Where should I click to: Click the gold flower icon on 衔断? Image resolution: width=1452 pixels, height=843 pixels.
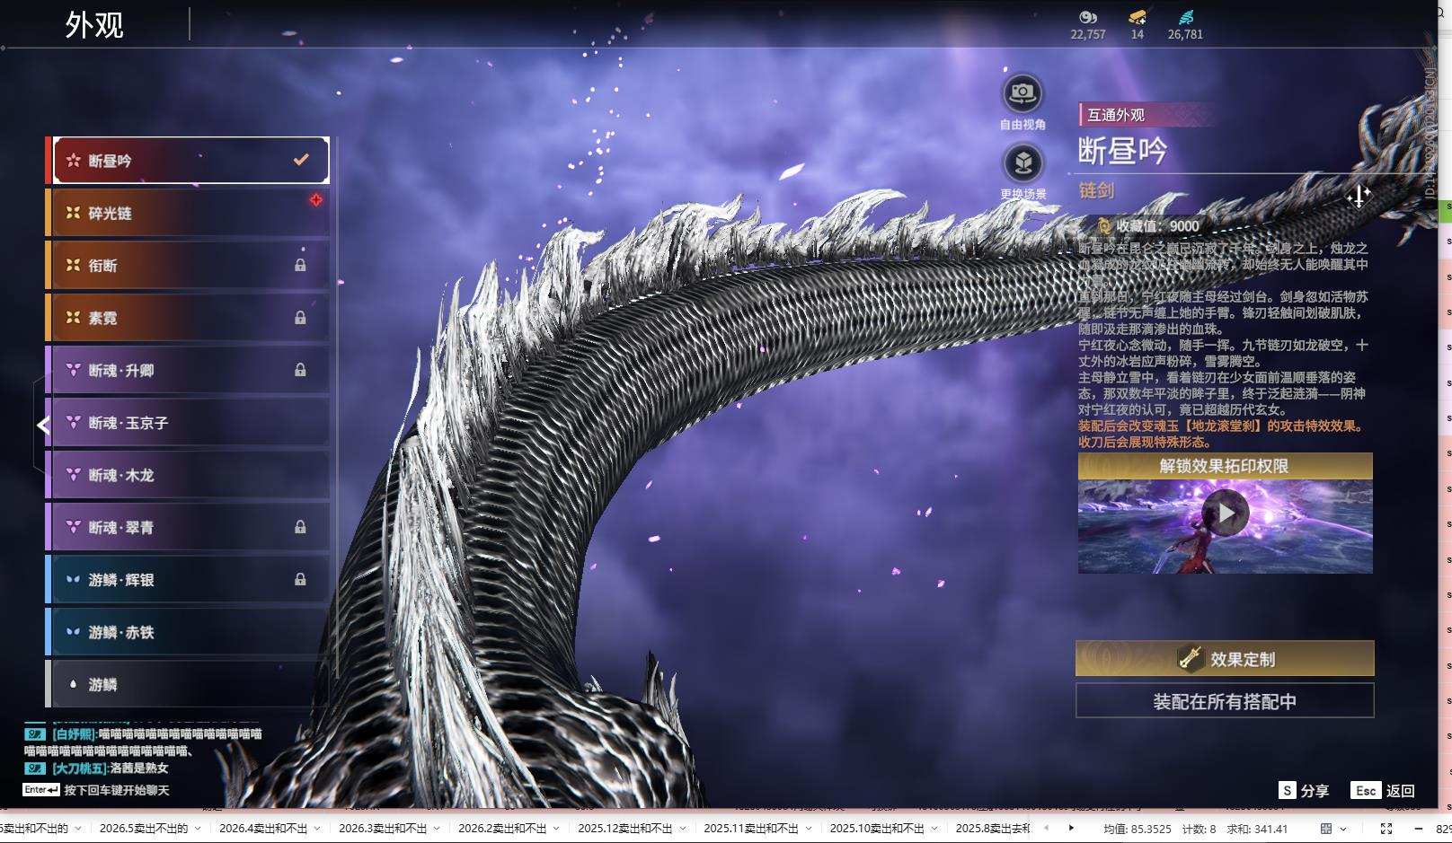pos(73,265)
